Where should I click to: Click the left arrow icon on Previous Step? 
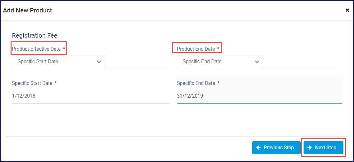coord(258,148)
